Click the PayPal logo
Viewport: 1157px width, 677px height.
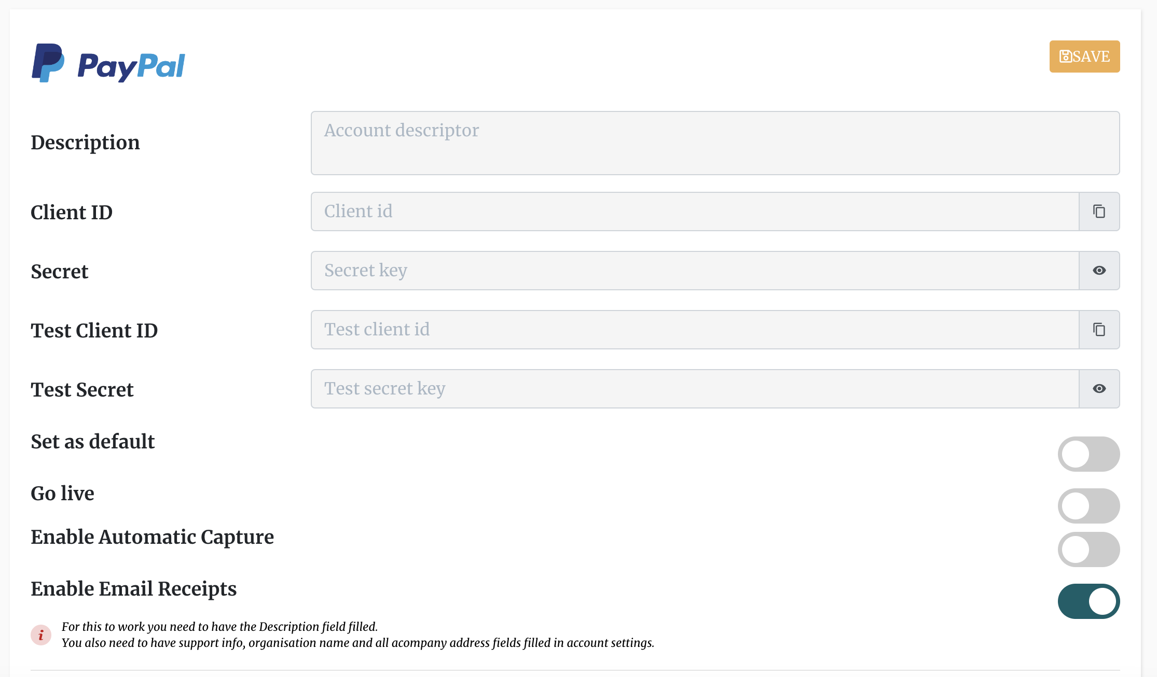point(108,63)
